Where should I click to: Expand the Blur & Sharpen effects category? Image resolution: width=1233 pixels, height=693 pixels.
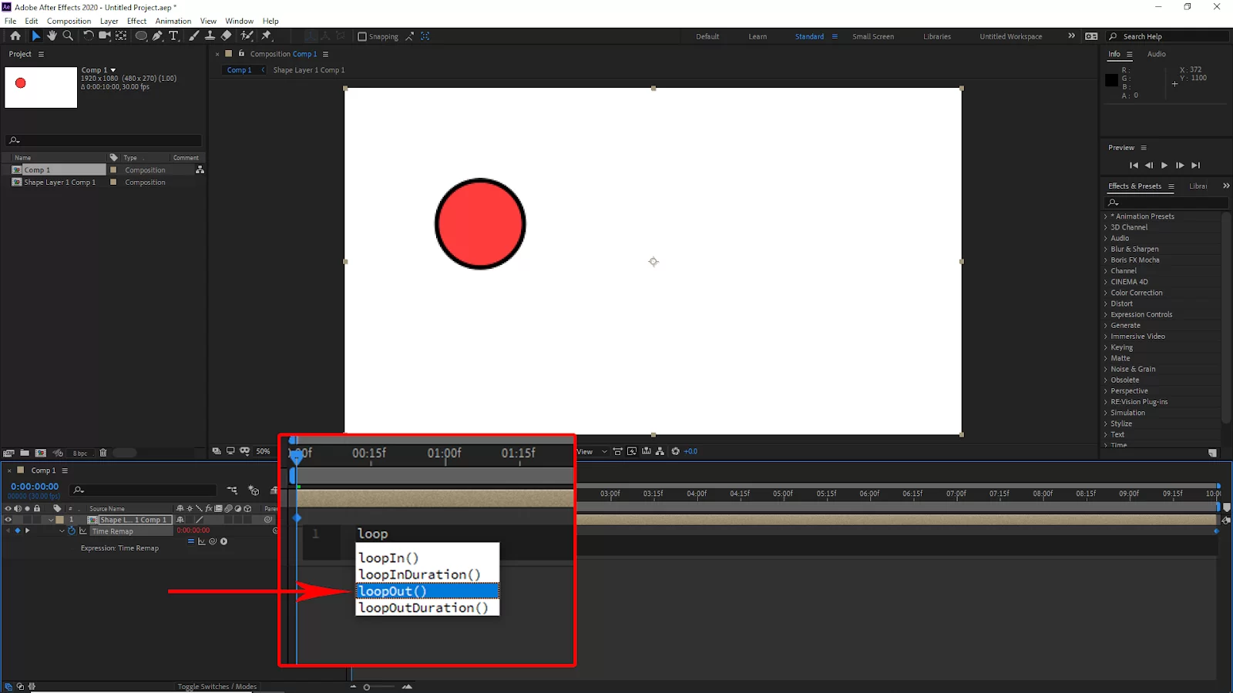coord(1106,249)
